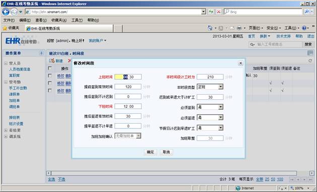Click the blue Help question-mark icon
The image size is (317, 192).
(x=304, y=28)
